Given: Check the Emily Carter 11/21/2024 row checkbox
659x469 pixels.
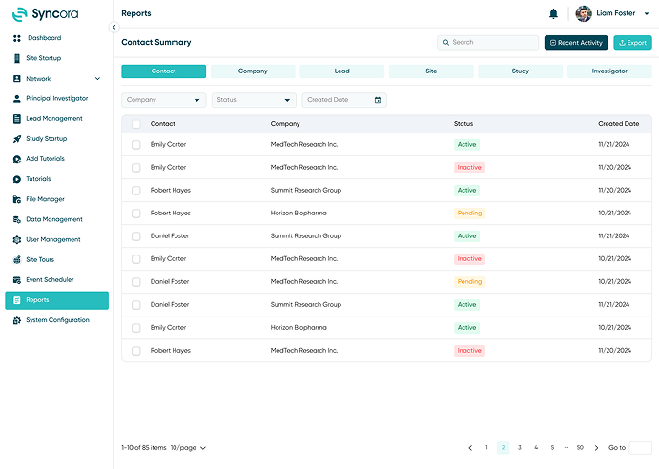Looking at the screenshot, I should click(x=135, y=145).
